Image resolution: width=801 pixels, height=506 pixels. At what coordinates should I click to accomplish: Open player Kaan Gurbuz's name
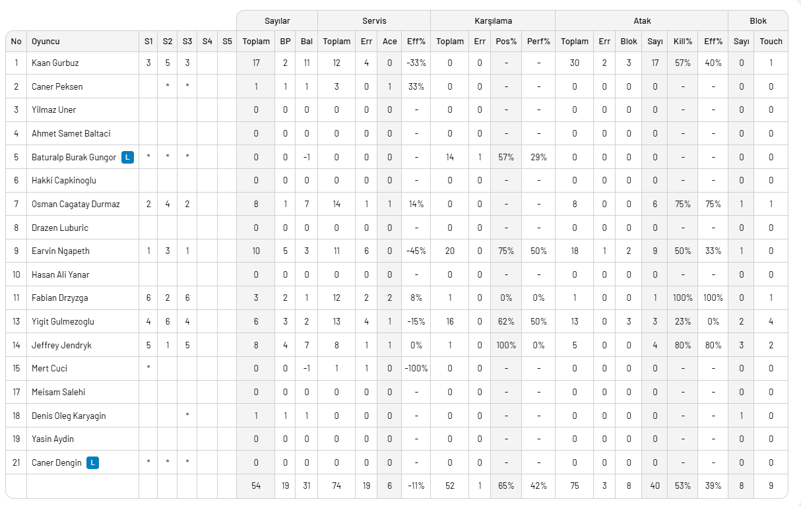pos(55,63)
